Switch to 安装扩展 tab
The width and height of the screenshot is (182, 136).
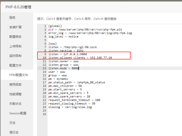(x=15, y=27)
